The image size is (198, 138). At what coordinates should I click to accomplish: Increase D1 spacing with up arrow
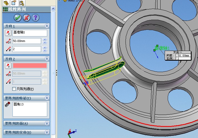click(x=45, y=40)
